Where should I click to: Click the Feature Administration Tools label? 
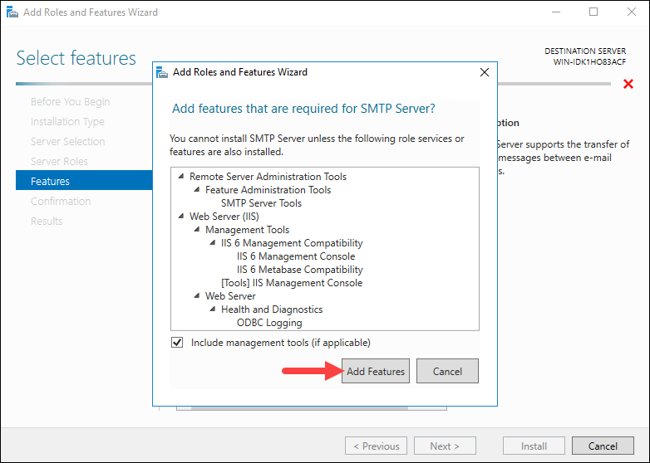(x=268, y=190)
